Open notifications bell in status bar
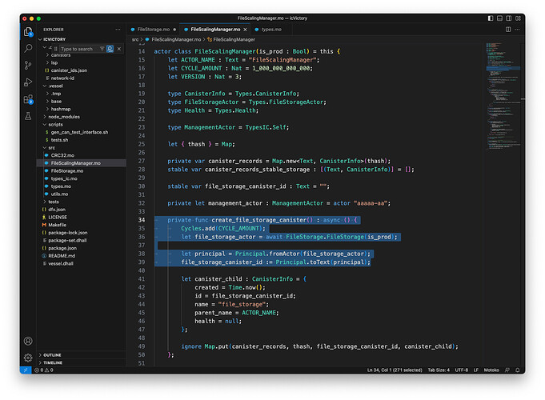Viewport: 545px width, 400px height. pyautogui.click(x=518, y=370)
